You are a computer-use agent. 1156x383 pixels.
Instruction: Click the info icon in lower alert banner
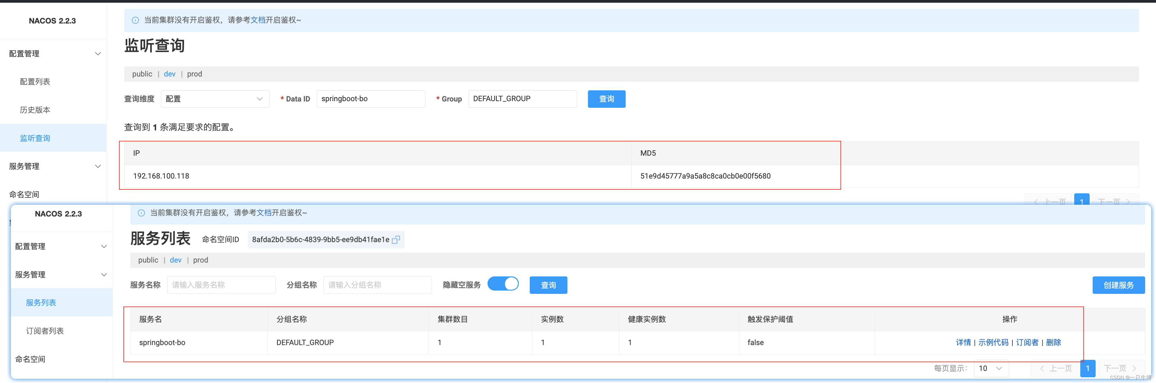tap(141, 213)
